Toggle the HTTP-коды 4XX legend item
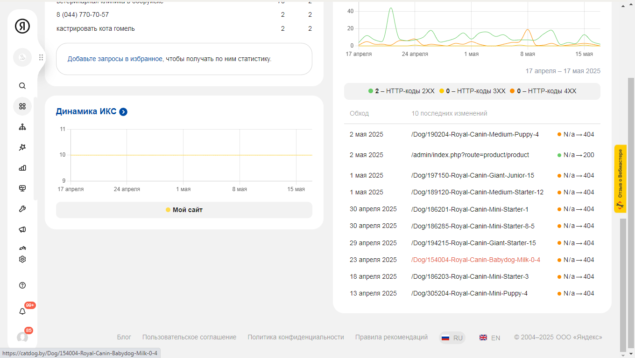Viewport: 635px width, 358px height. pos(543,91)
